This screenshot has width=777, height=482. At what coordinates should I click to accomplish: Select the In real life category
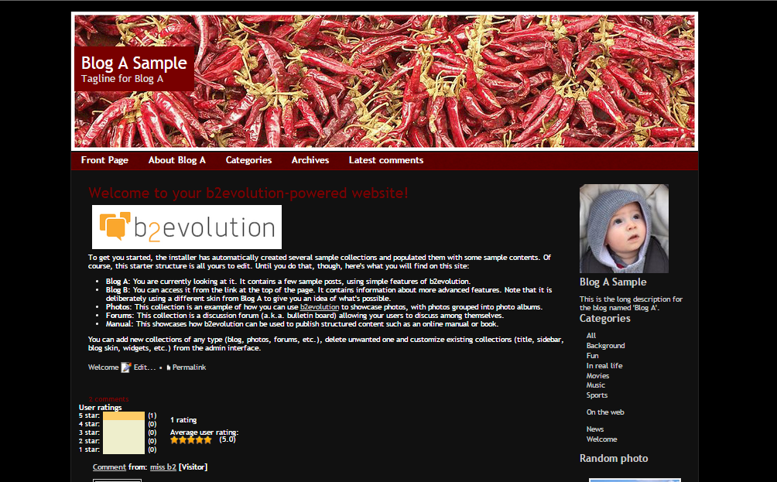[604, 366]
